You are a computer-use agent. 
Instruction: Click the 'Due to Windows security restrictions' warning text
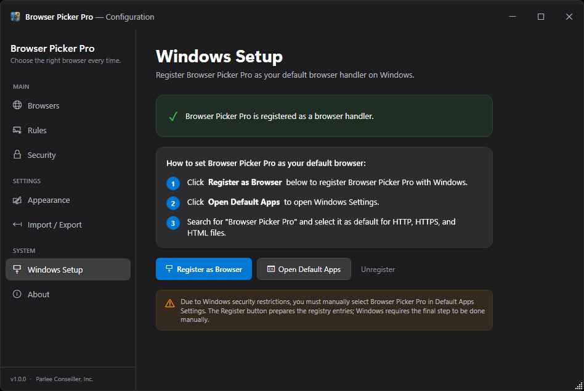click(333, 310)
